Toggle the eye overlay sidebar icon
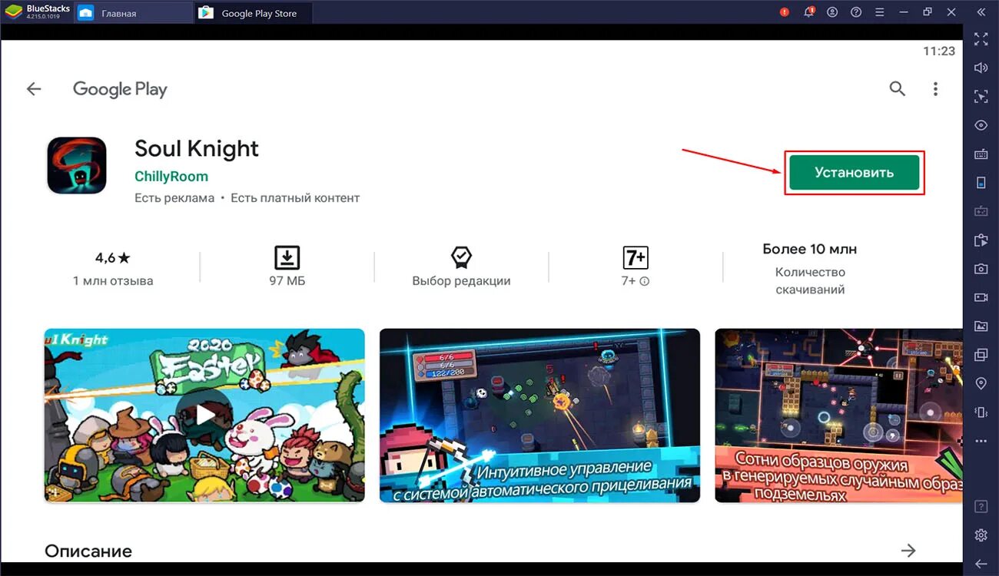This screenshot has height=576, width=999. click(x=981, y=125)
